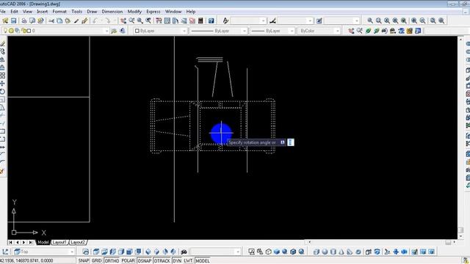This screenshot has height=264, width=470.
Task: Click the last layout tab navigation arrow
Action: click(x=31, y=242)
